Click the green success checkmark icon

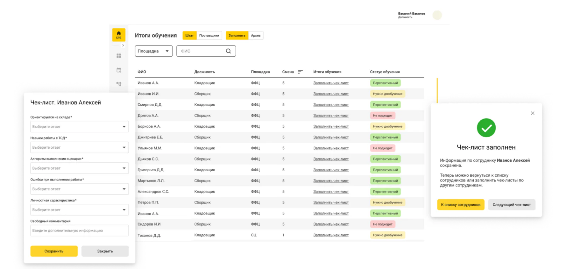(x=486, y=128)
